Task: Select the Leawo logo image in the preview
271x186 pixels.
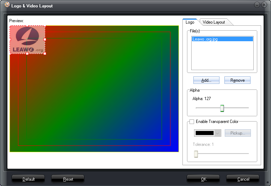Action: tap(27, 39)
